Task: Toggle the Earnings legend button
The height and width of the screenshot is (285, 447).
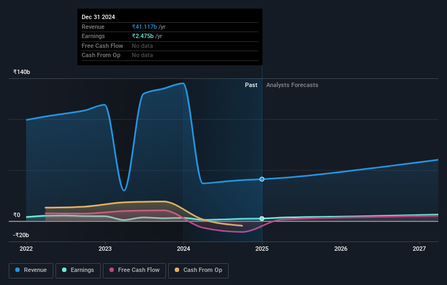Action: click(x=78, y=270)
